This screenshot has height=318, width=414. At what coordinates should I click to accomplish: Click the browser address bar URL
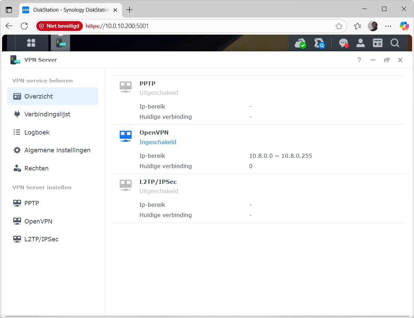click(x=117, y=26)
